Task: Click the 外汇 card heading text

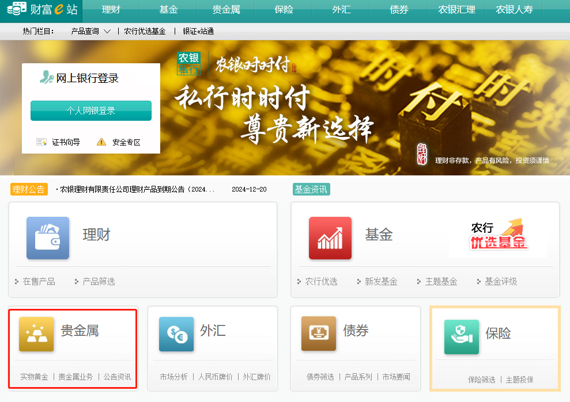Action: [x=213, y=331]
